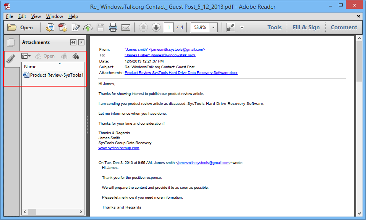The image size is (366, 220).
Task: Click the james@windowstalk.org To link
Action: click(x=160, y=55)
